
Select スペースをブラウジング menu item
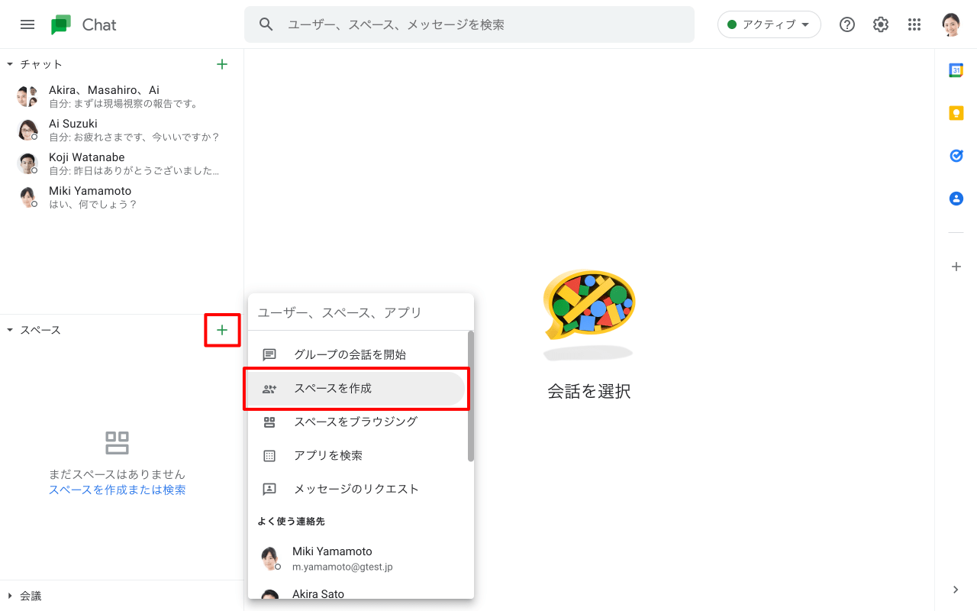356,422
